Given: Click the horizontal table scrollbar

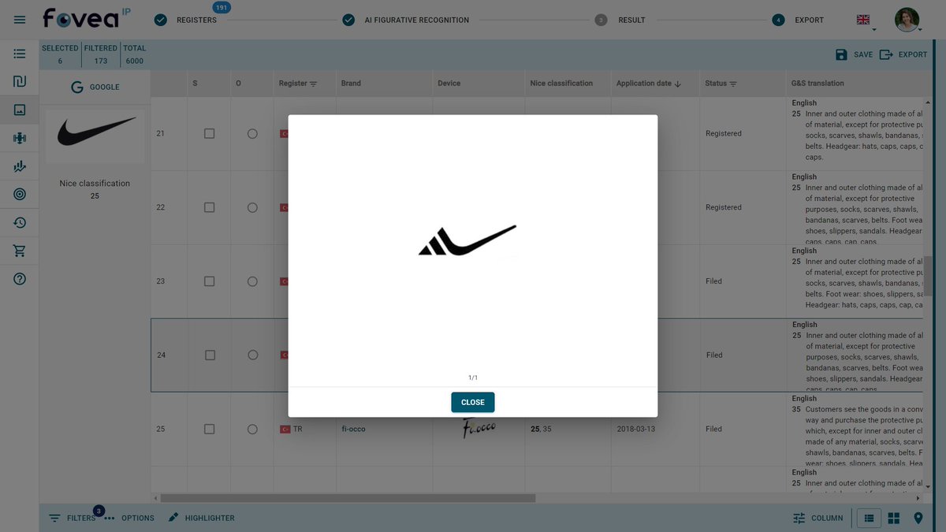Looking at the screenshot, I should (x=348, y=498).
